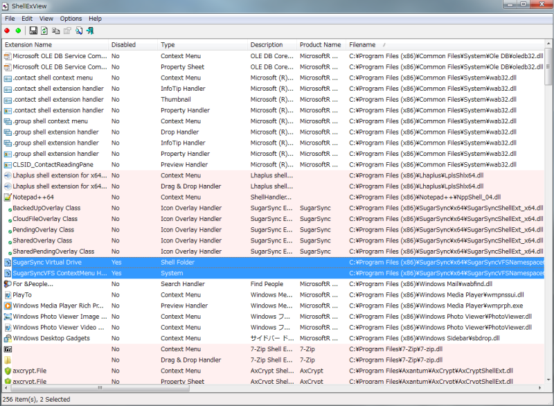Click the .contact shell context menu icon
554x406 pixels.
pos(8,78)
